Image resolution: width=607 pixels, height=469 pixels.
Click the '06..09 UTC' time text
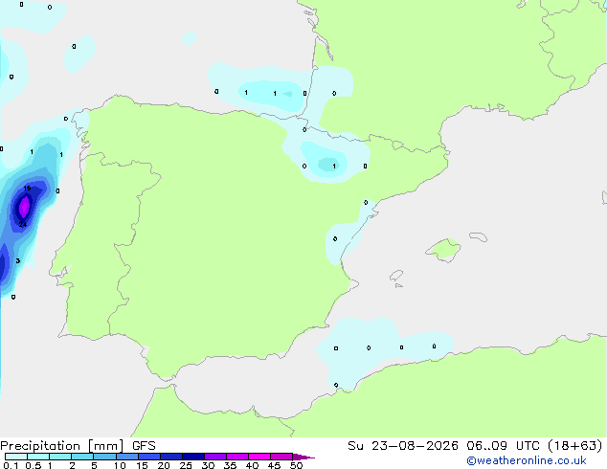coord(503,446)
